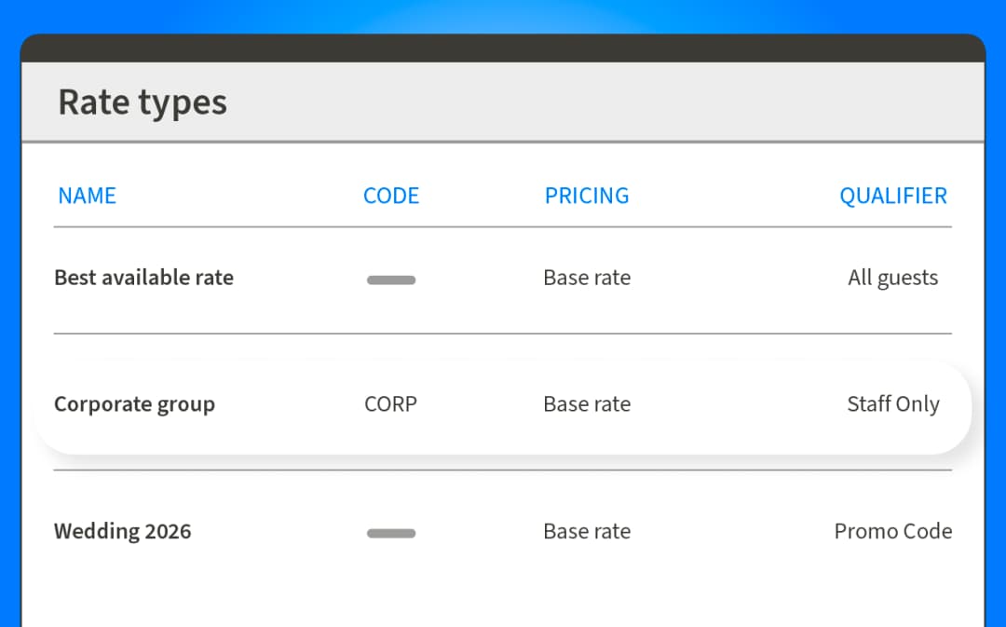This screenshot has width=1006, height=627.
Task: Click the dark window title bar
Action: coord(503,48)
